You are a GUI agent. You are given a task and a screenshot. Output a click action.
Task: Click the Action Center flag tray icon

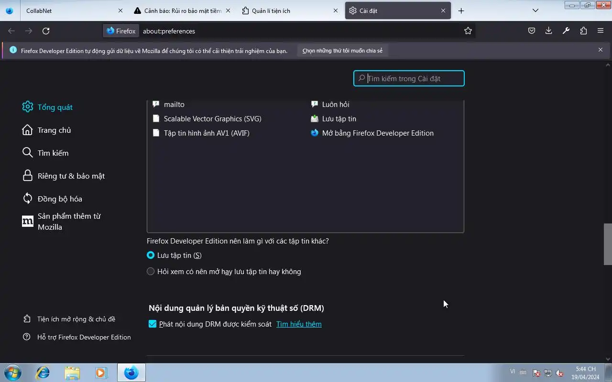536,373
